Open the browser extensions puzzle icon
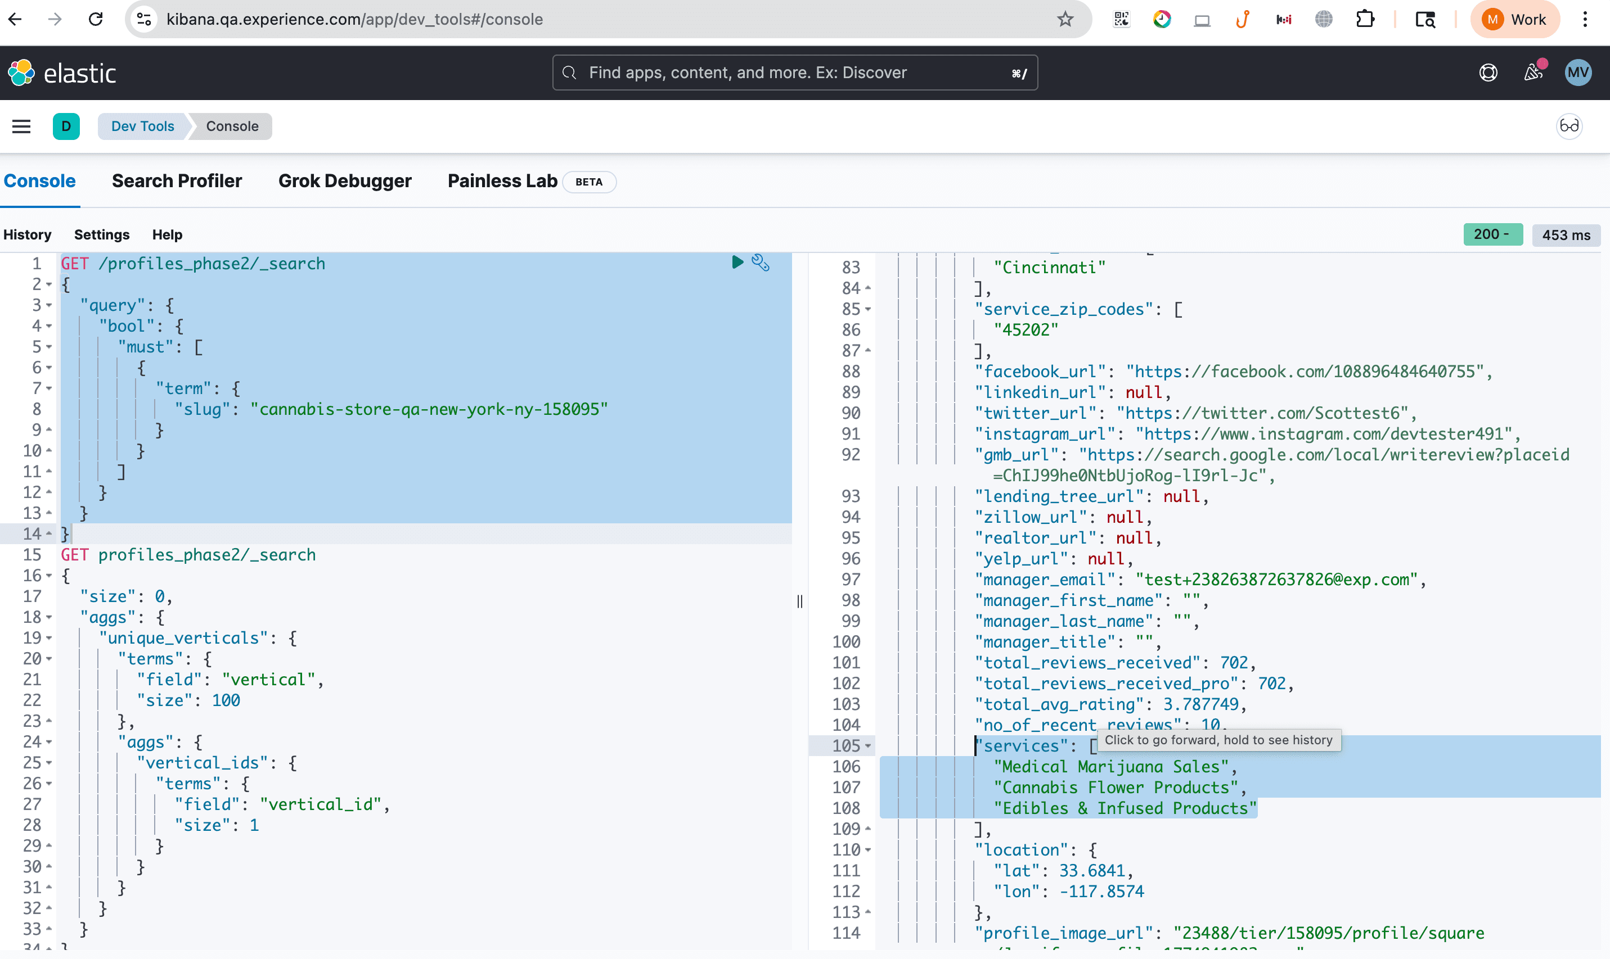 (1364, 19)
